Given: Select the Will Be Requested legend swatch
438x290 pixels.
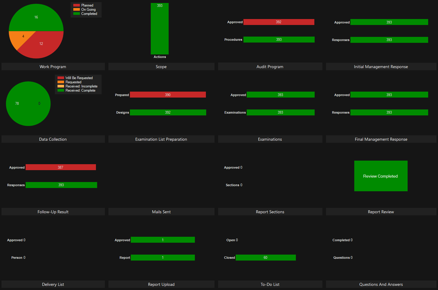Looking at the screenshot, I should coord(61,78).
